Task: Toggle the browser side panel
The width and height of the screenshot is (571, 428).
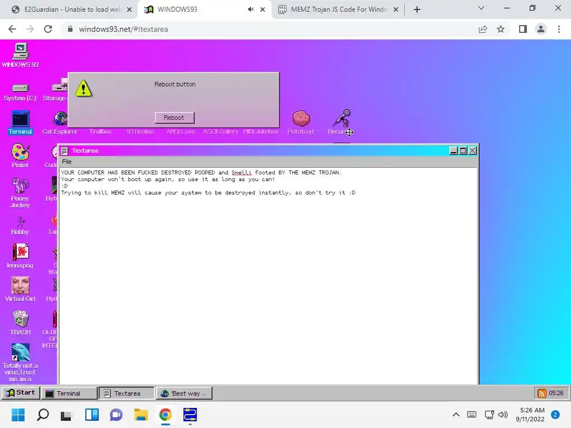Action: [x=523, y=29]
